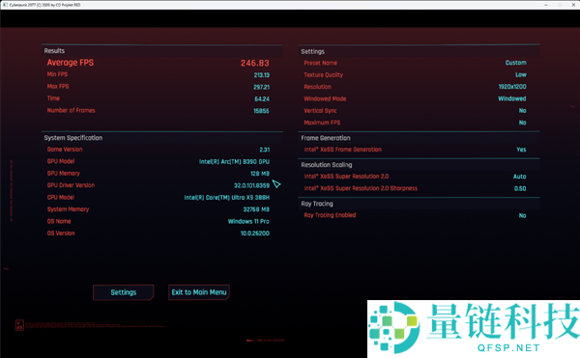The image size is (580, 358).
Task: Click the Texture Quality label
Action: [x=323, y=75]
